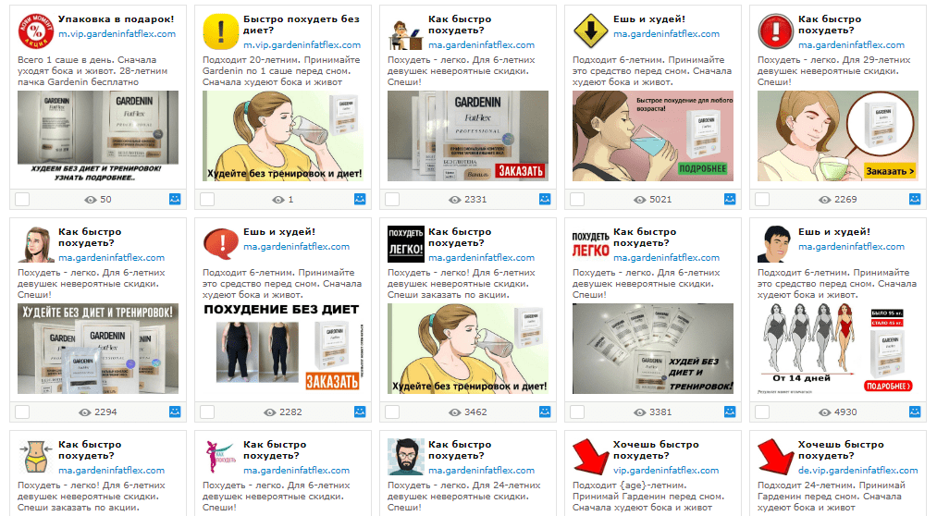Click the red 'ЗАКАЗАТЬ' button in the 2331-views ad image
This screenshot has width=937, height=516.
pyautogui.click(x=521, y=171)
